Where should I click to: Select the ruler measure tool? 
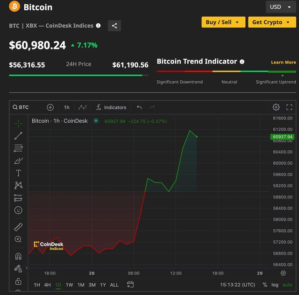(x=18, y=227)
